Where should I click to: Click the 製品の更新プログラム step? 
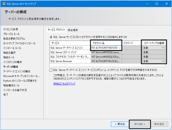click(14, 39)
